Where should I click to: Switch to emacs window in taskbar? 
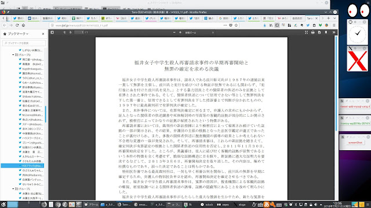pyautogui.click(x=141, y=205)
